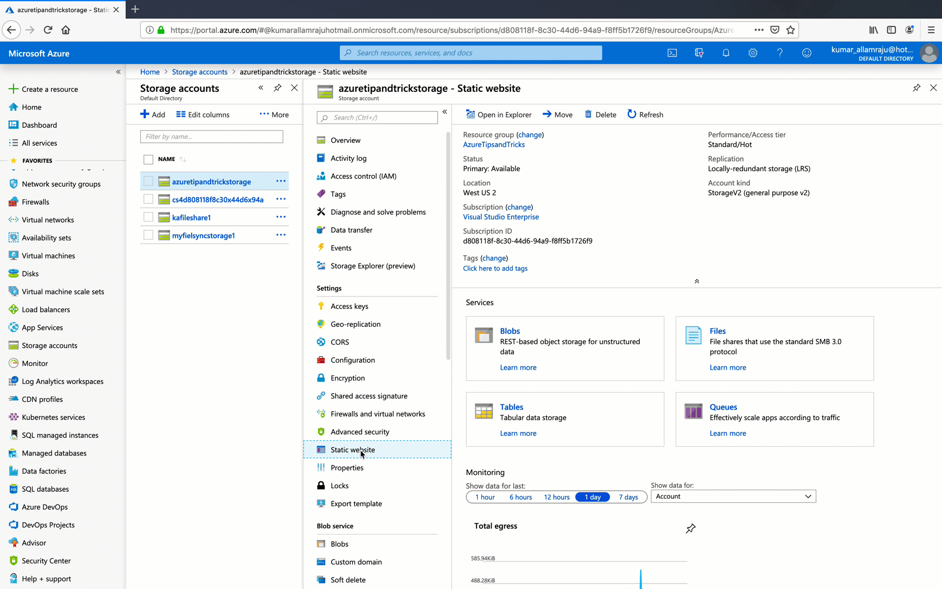Viewport: 942px width, 589px height.
Task: Focus the global Search resources box
Action: (471, 53)
